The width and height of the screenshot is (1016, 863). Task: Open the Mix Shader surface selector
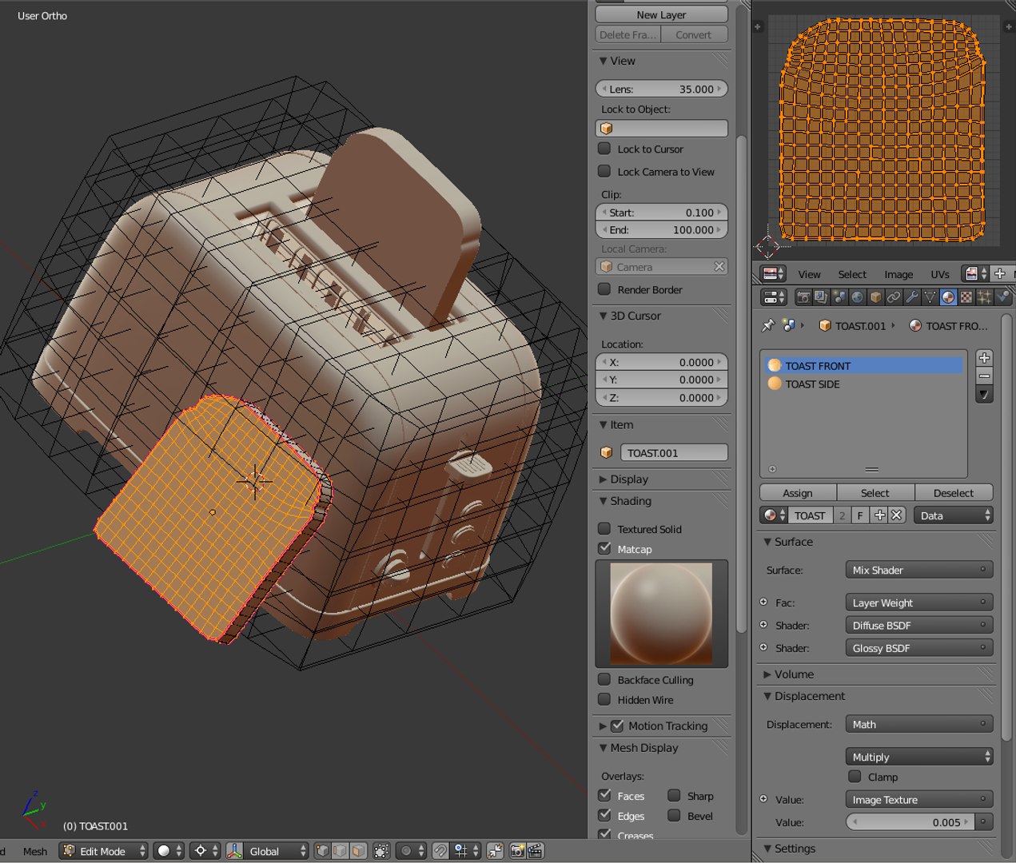point(919,570)
